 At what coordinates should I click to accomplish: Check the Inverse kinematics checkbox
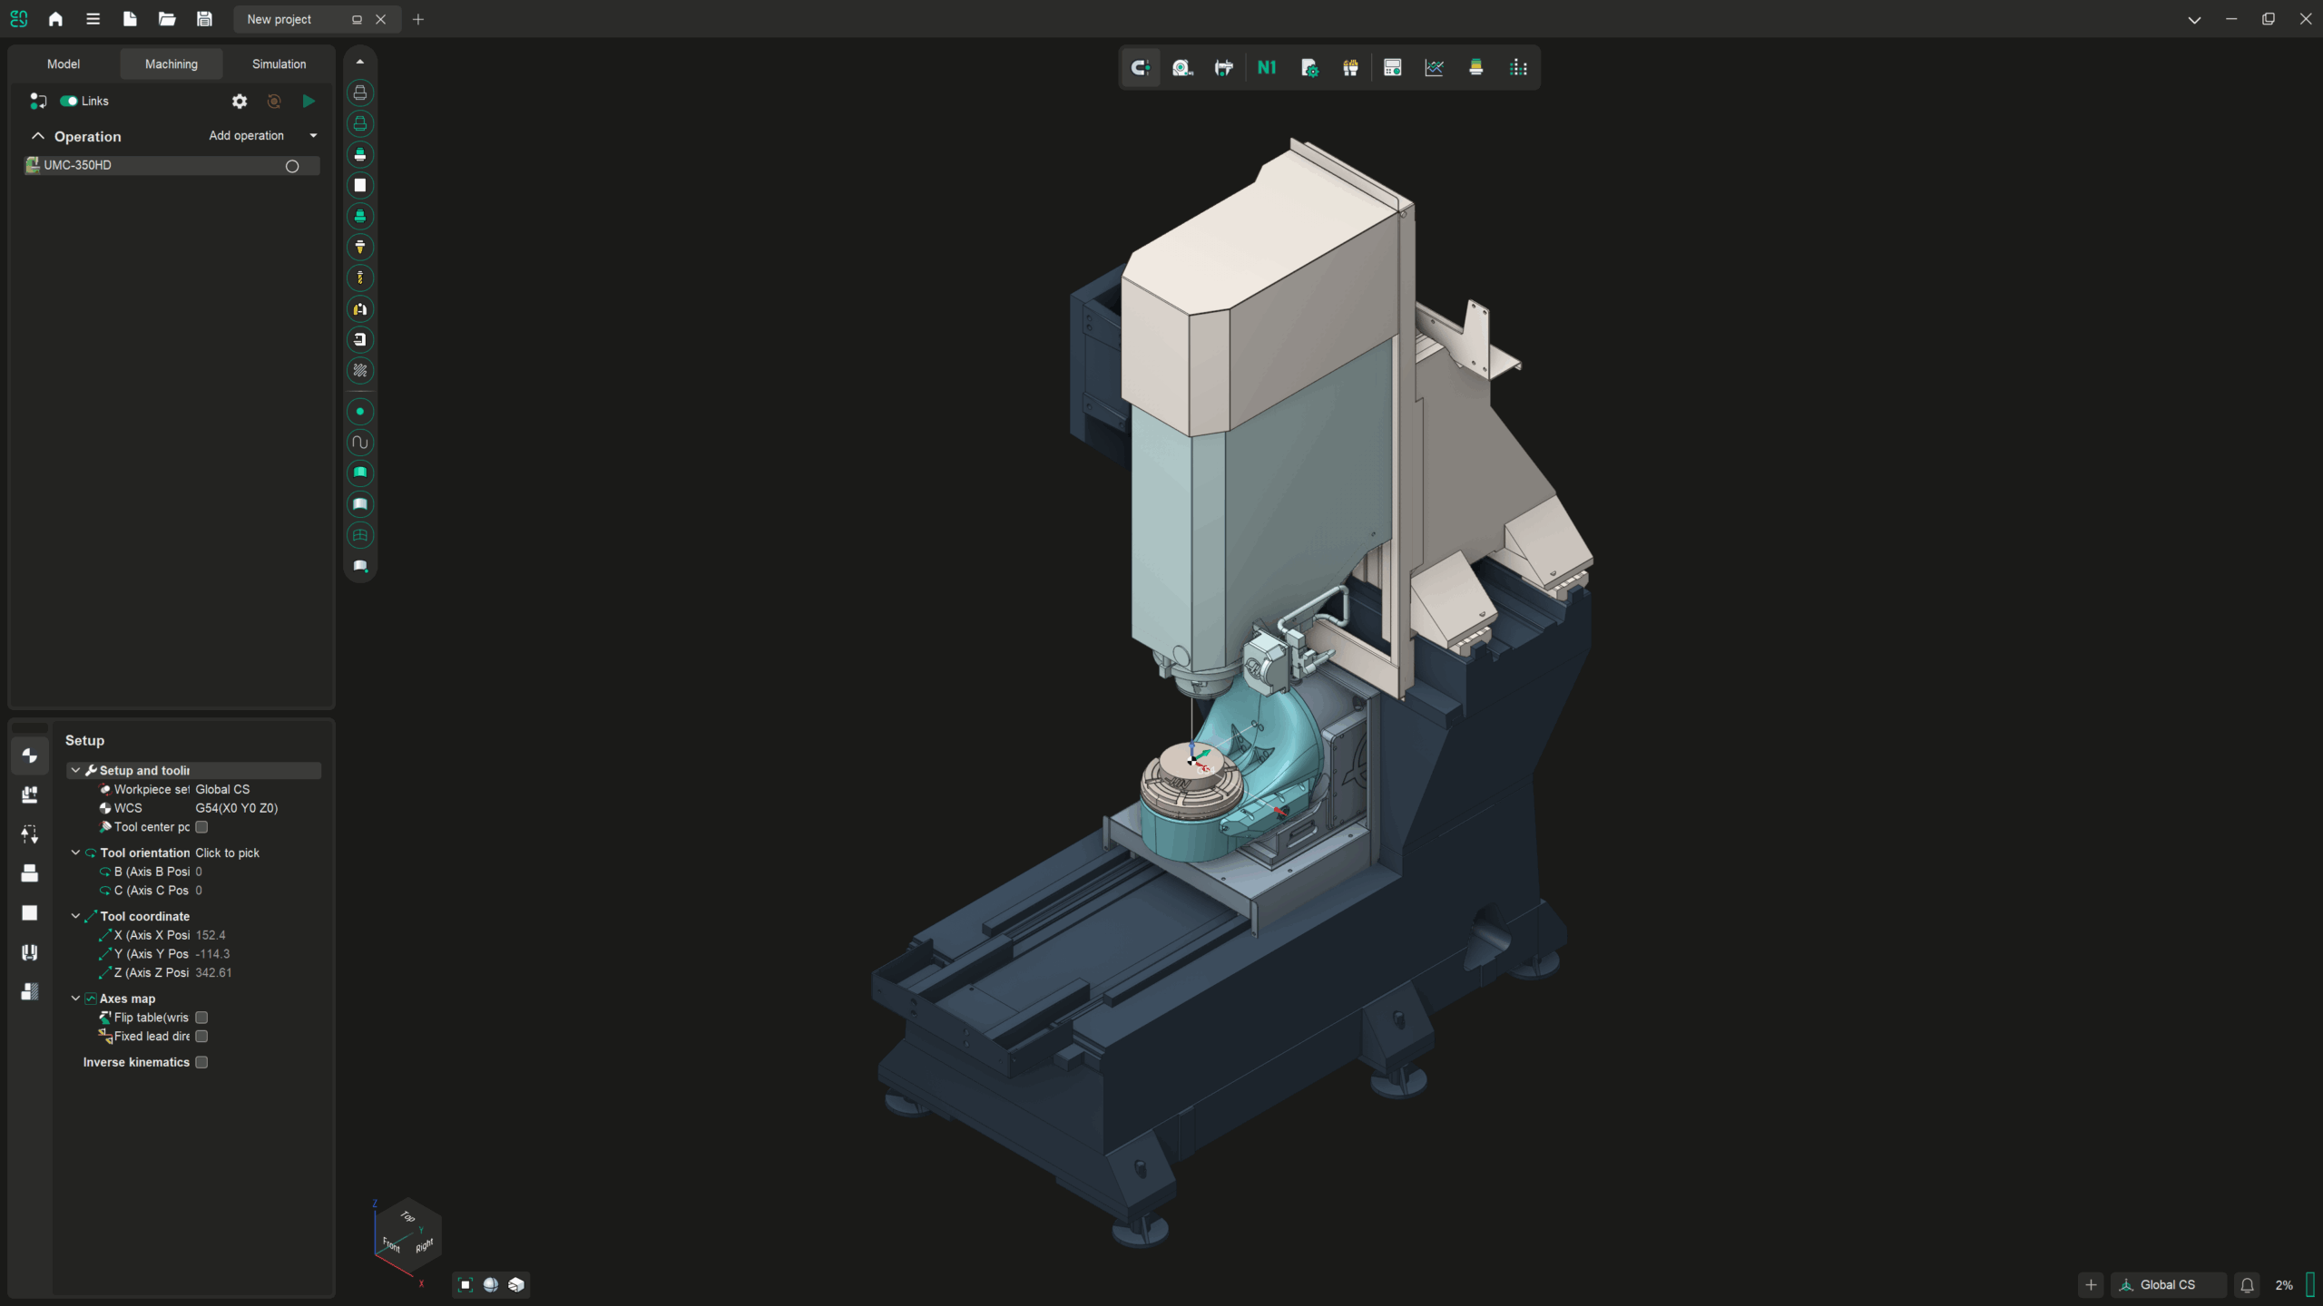point(201,1062)
